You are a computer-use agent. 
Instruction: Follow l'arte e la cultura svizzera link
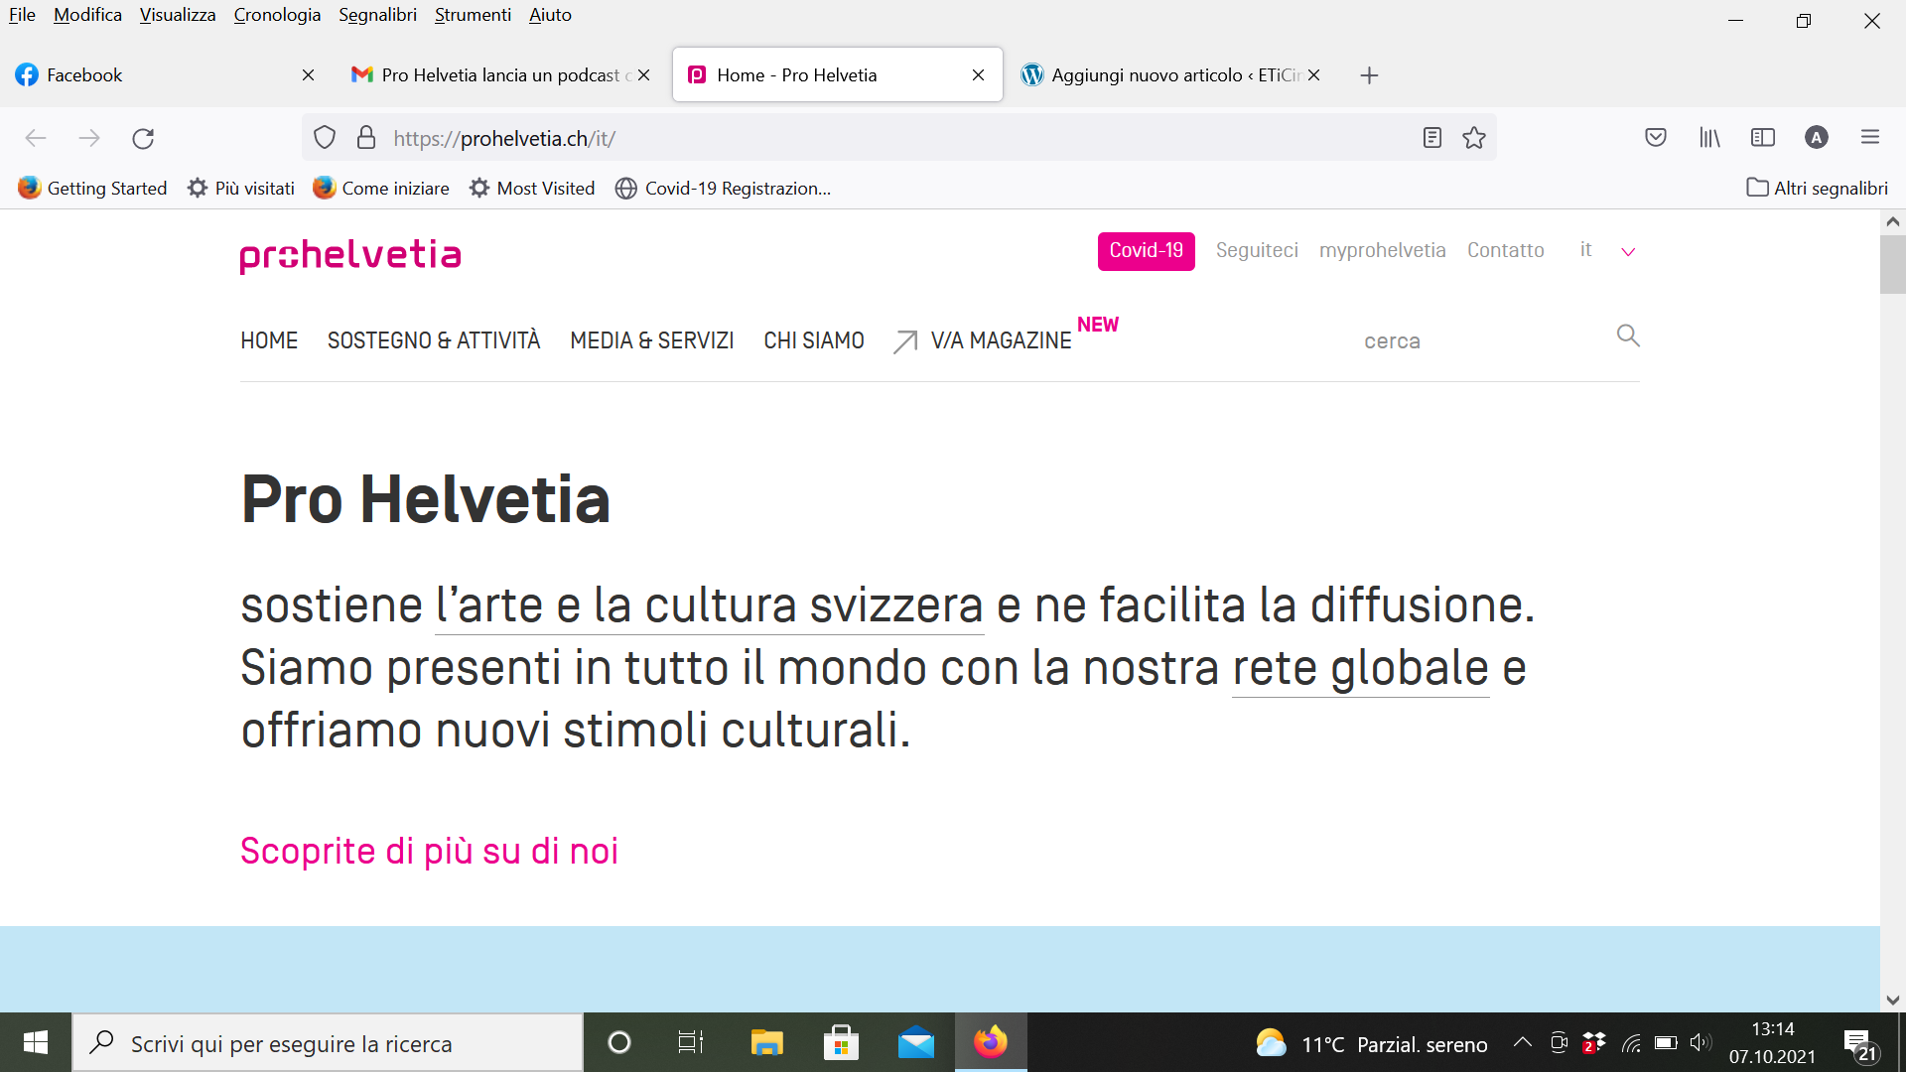pyautogui.click(x=709, y=605)
